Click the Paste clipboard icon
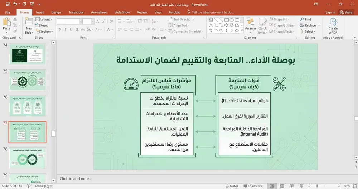358x189 pixels. pyautogui.click(x=6, y=21)
